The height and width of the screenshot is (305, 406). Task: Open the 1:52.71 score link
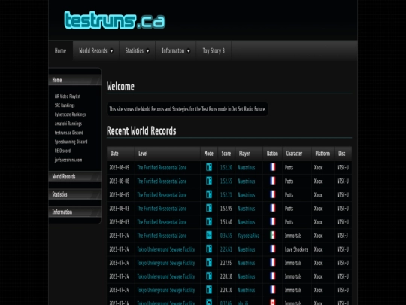pyautogui.click(x=226, y=195)
